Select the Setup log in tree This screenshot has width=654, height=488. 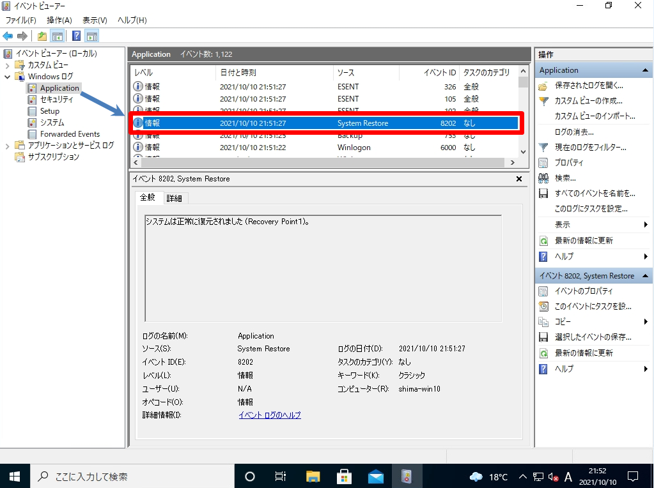click(x=50, y=111)
